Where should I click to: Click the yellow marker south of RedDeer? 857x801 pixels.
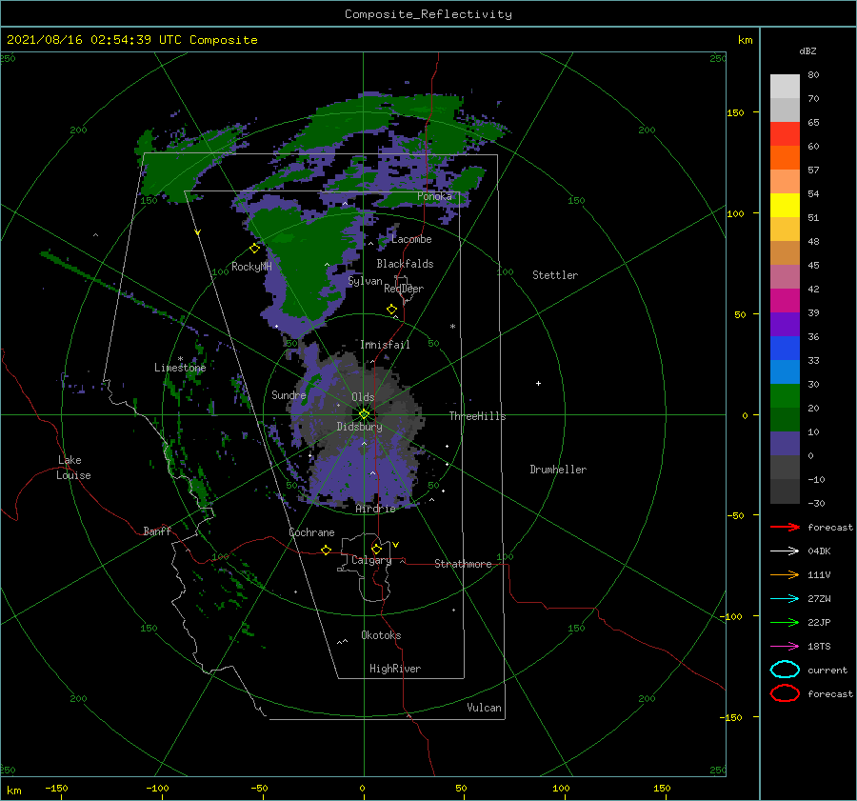click(391, 310)
